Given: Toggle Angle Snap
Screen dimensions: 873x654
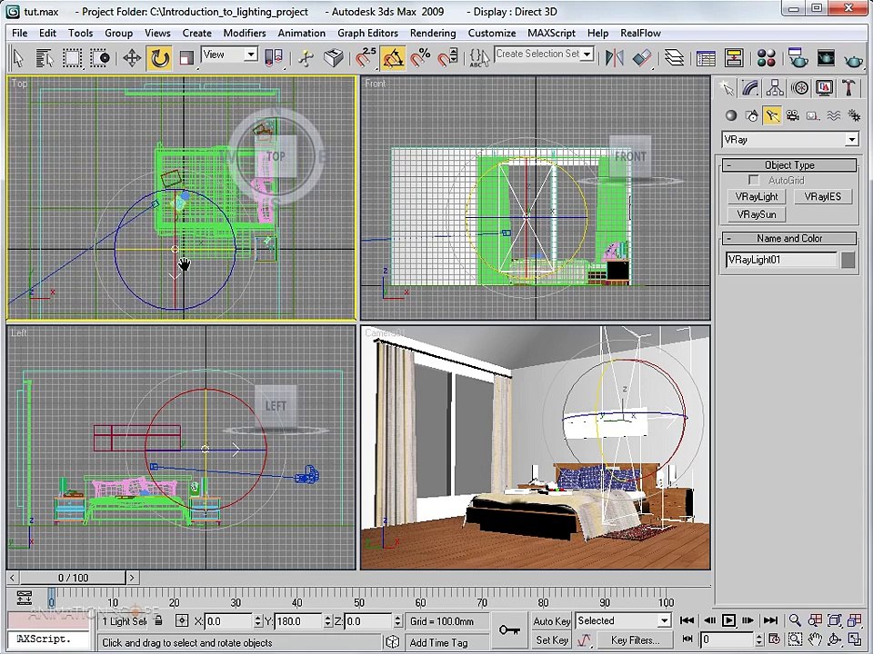Looking at the screenshot, I should 393,58.
